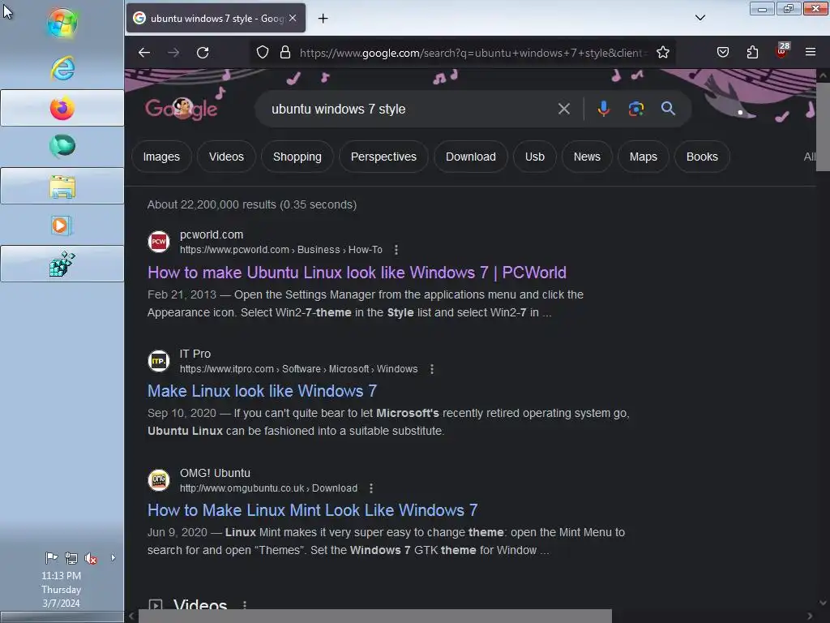Apply the Download filter chip
Viewport: 830px width, 623px height.
pyautogui.click(x=471, y=157)
